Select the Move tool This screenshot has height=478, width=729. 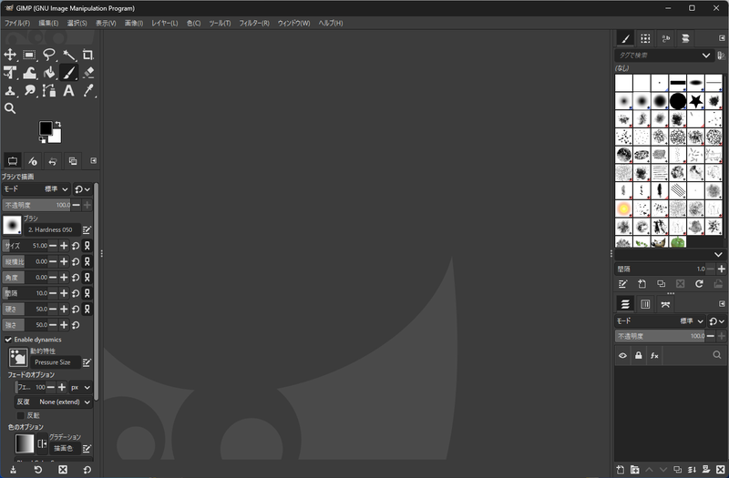pos(10,55)
